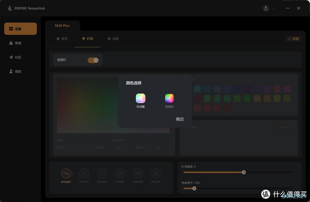This screenshot has width=310, height=202.
Task: Select the triple-wavy-lines effect icon
Action: [x=138, y=174]
